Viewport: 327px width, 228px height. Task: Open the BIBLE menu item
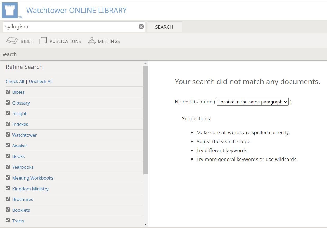[27, 41]
